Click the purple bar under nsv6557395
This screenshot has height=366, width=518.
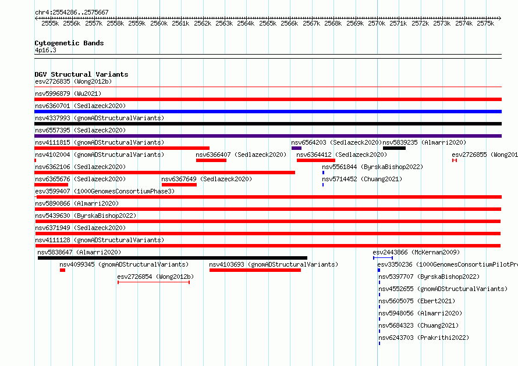pos(268,136)
